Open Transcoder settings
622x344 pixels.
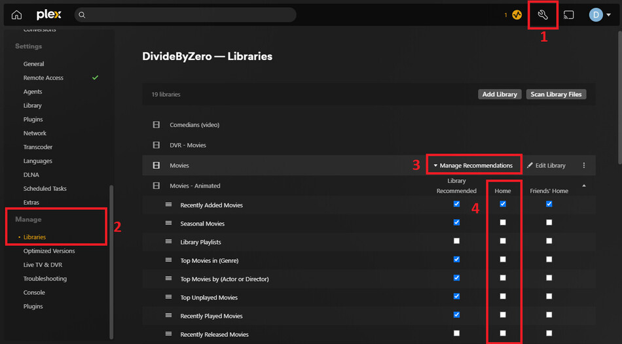point(38,147)
